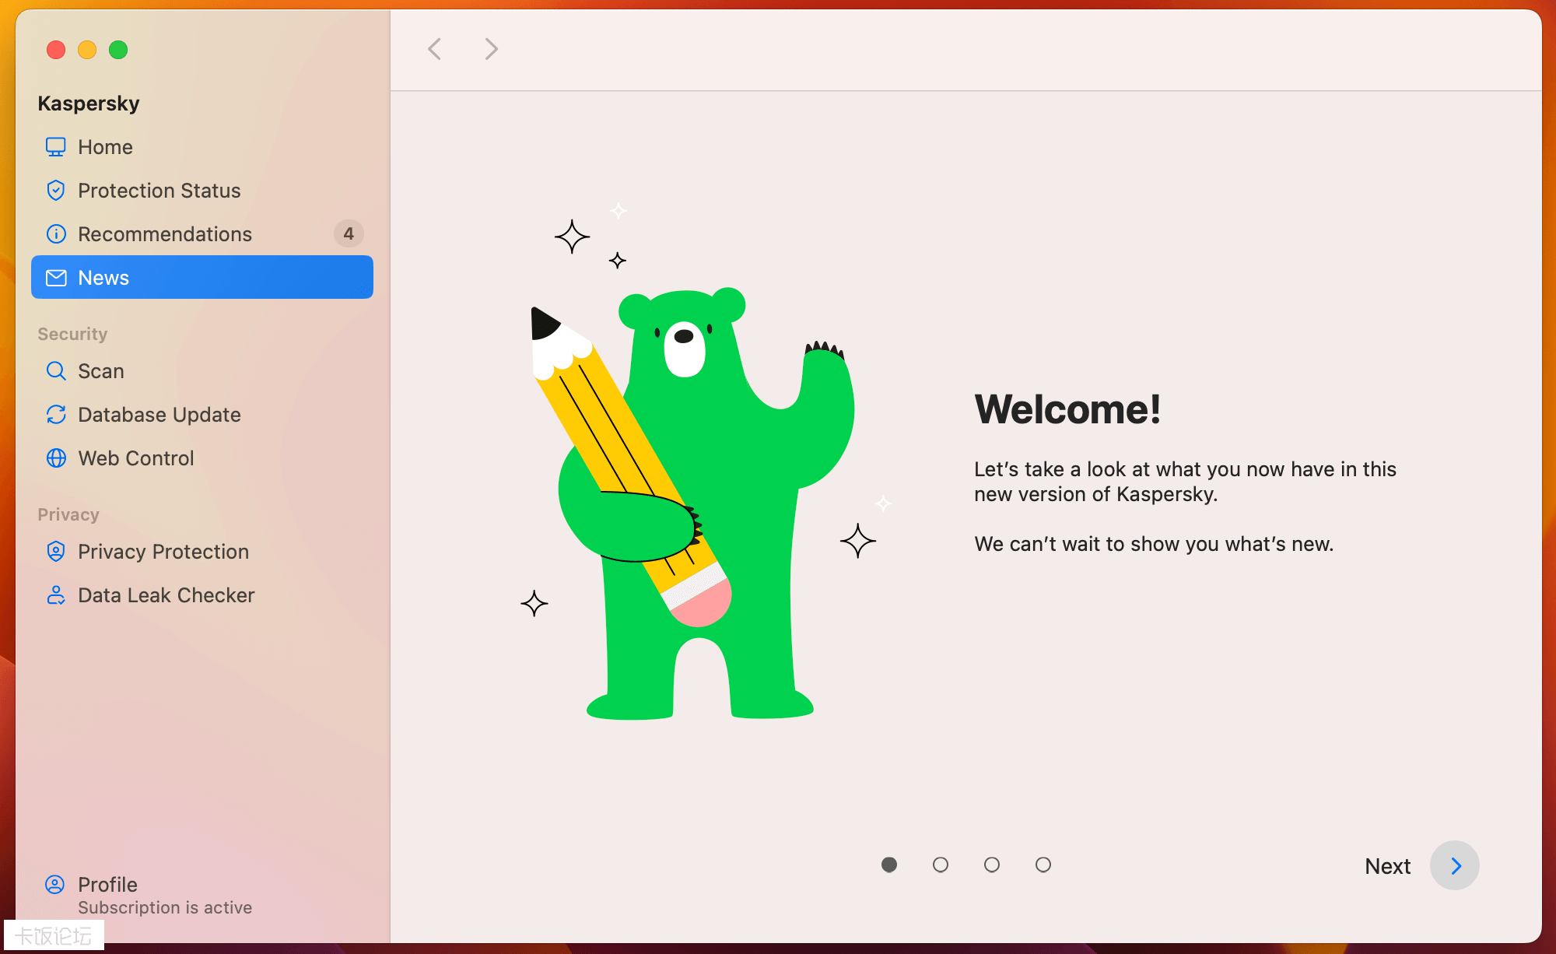
Task: Go back with the left arrow
Action: coord(435,49)
